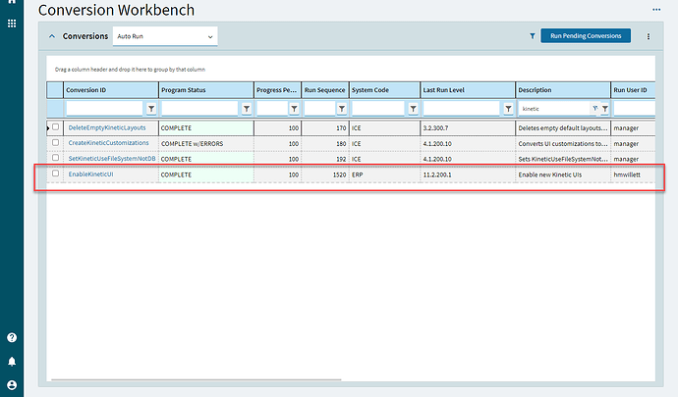Click Run Pending Conversions button

(586, 36)
